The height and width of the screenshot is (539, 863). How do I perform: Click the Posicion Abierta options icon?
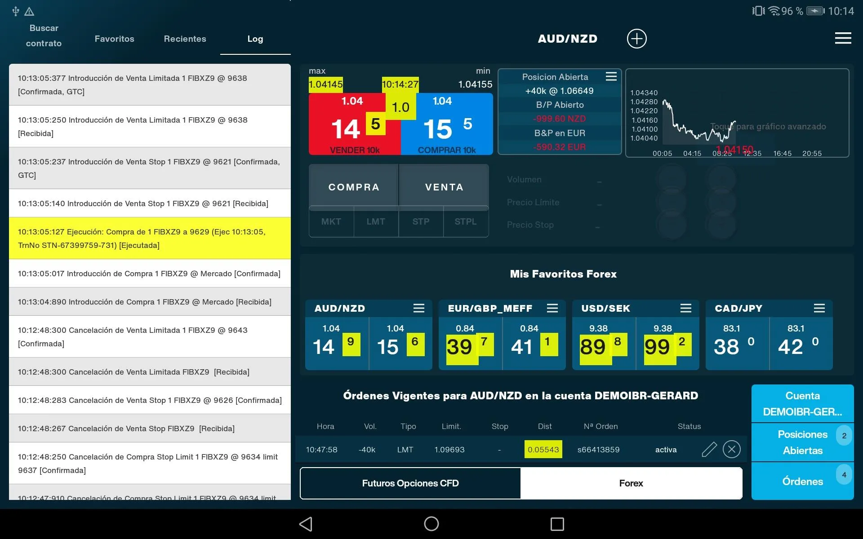pyautogui.click(x=611, y=76)
